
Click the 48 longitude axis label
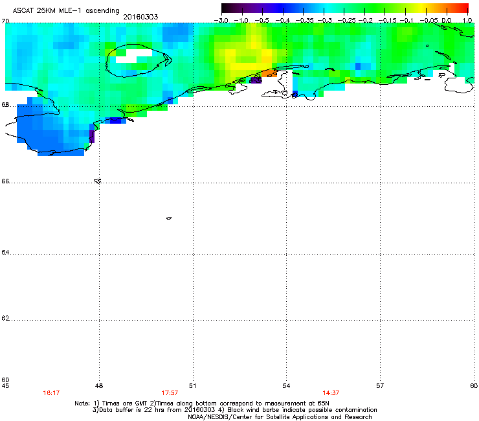99,386
